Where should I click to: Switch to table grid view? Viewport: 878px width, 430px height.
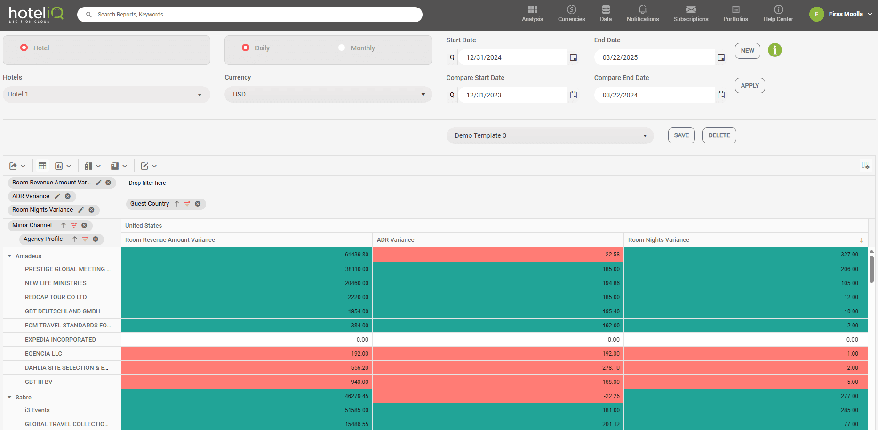click(42, 166)
